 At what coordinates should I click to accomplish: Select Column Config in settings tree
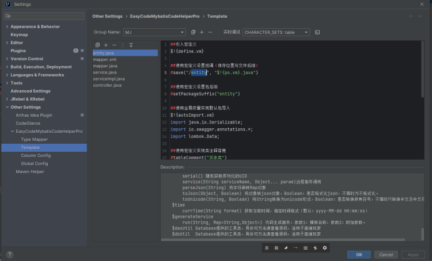click(x=36, y=155)
